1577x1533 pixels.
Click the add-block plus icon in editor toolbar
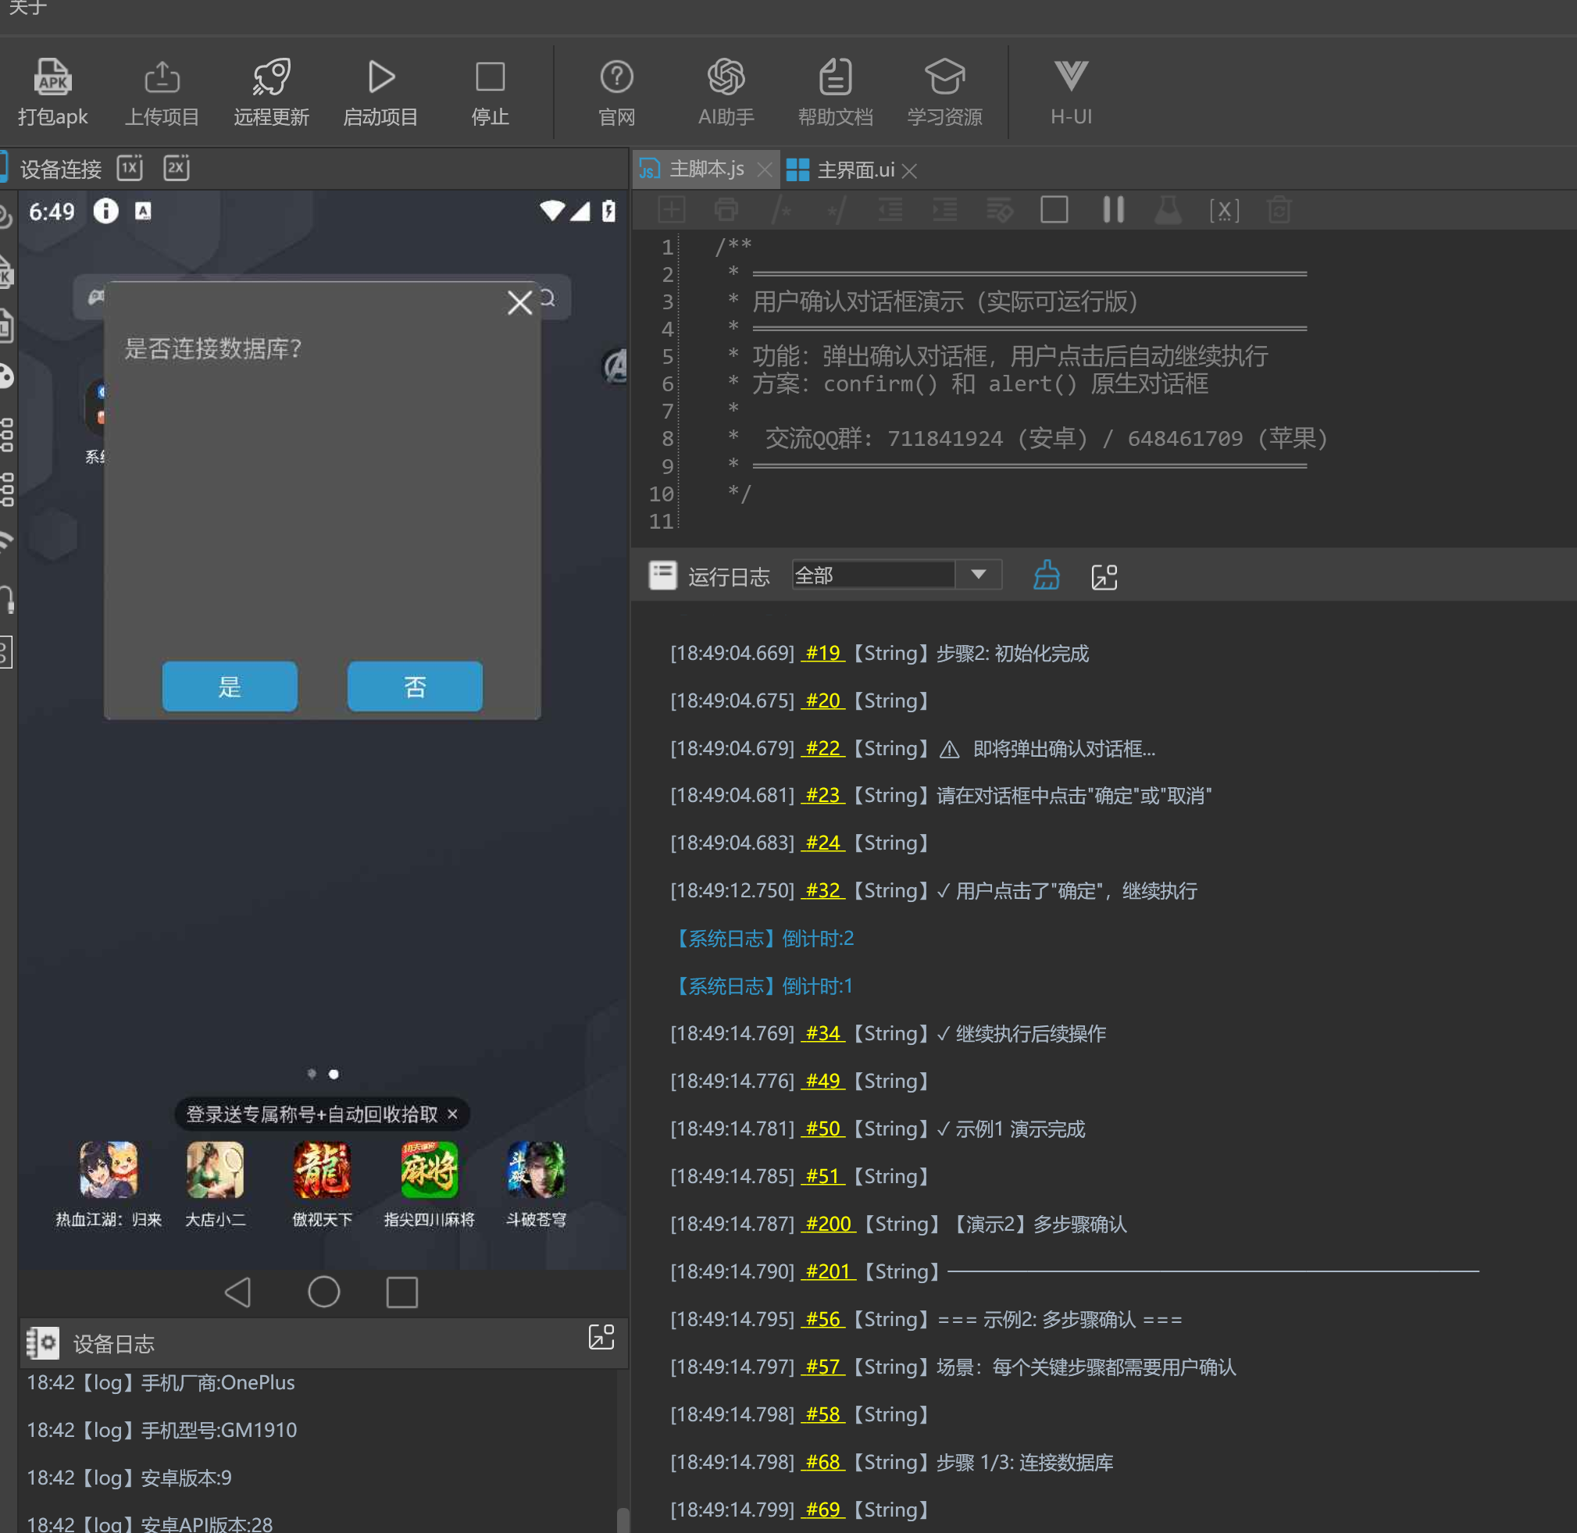tap(672, 210)
